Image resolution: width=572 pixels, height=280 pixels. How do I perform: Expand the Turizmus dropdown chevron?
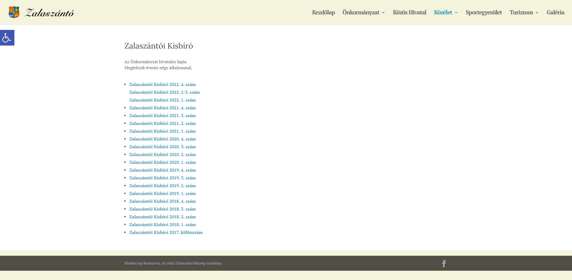tap(537, 13)
